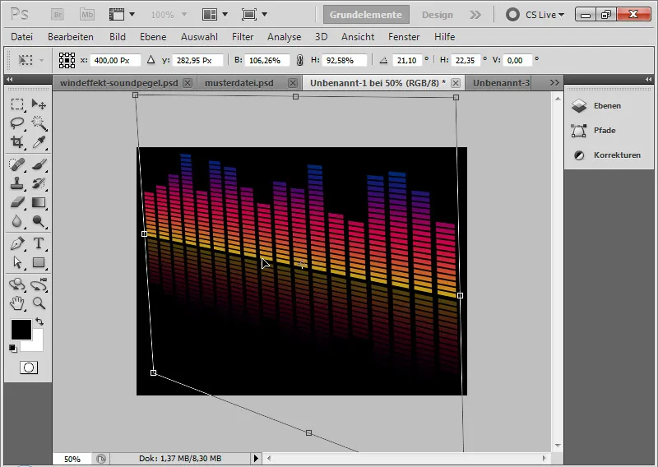Select the Crop tool
658x467 pixels.
click(x=16, y=141)
